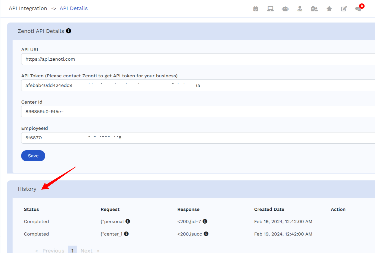Click the Created Date column header

tap(269, 209)
